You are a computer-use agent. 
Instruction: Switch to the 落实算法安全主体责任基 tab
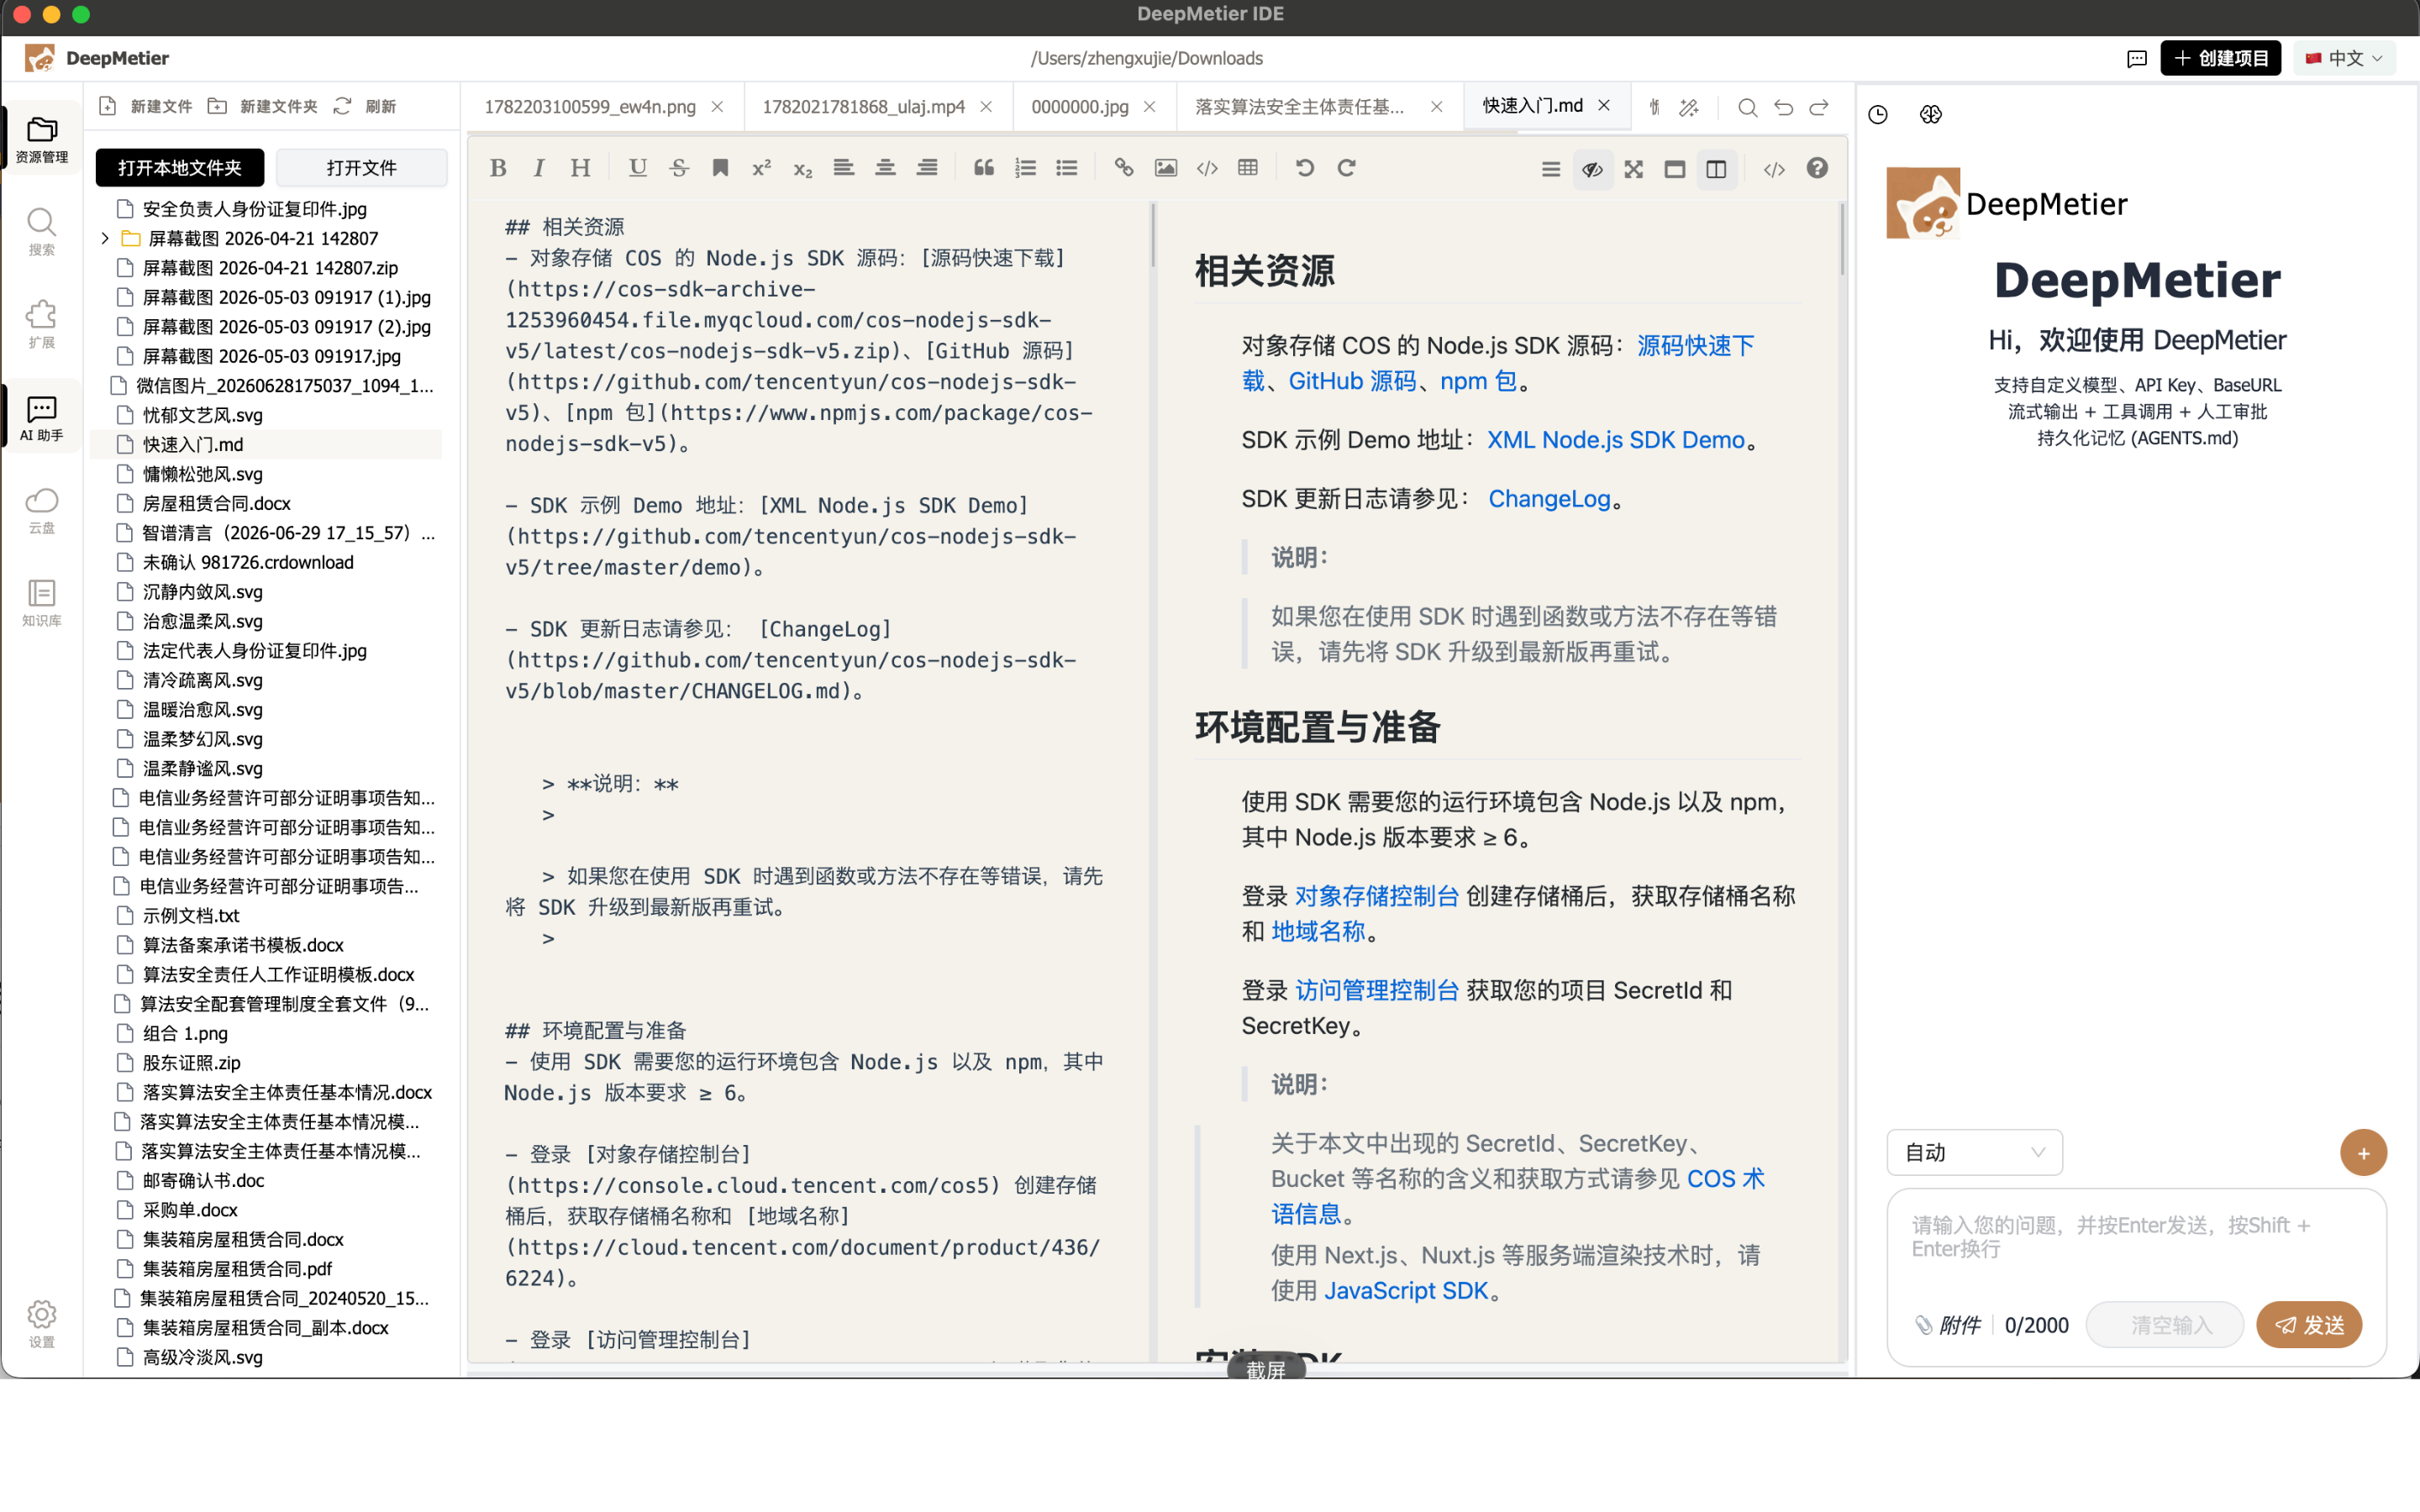1300,107
